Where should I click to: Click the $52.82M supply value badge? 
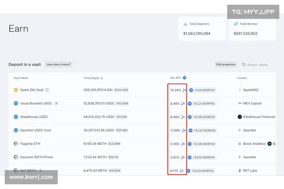click(122, 103)
